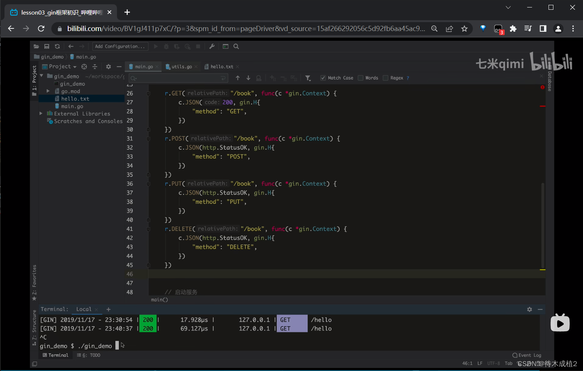The height and width of the screenshot is (371, 583).
Task: Close the utils.go tab
Action: [x=196, y=67]
